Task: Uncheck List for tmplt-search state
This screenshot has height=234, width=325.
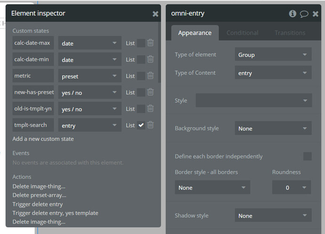Action: (x=141, y=125)
